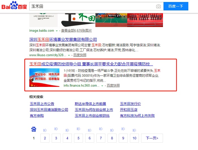The height and width of the screenshot is (150, 198).
Task: Expand dropdown arrow next to image.baidu.com
Action: pos(57,31)
